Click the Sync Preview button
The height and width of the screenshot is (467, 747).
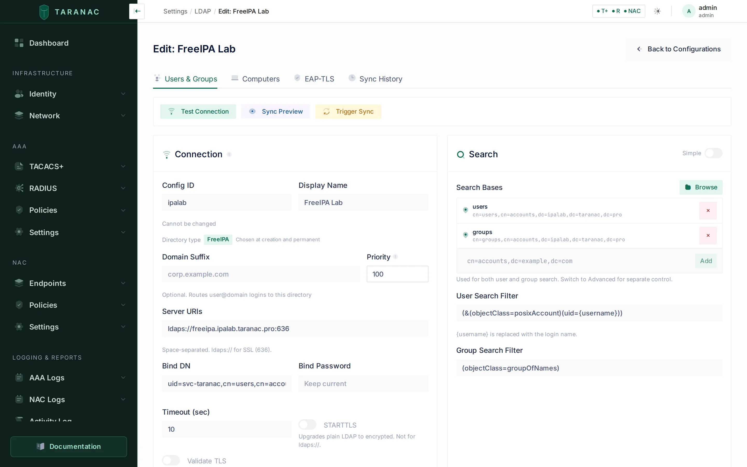coord(275,112)
